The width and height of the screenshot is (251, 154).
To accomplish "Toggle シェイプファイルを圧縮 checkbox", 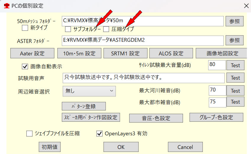I will coord(29,134).
